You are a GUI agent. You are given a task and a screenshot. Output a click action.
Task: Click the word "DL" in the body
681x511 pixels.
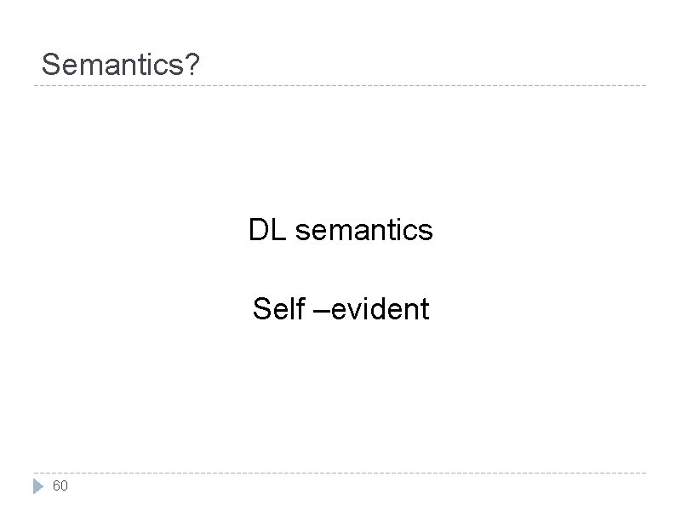(267, 230)
